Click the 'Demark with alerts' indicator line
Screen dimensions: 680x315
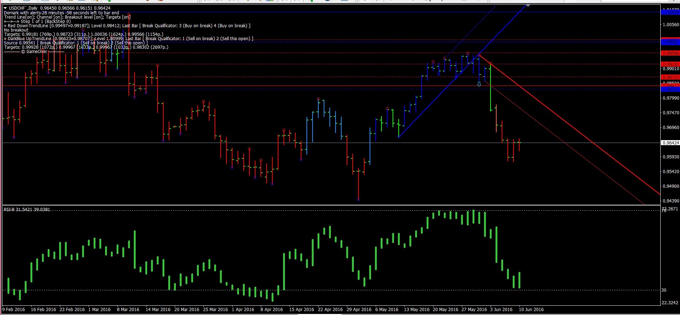click(x=61, y=13)
